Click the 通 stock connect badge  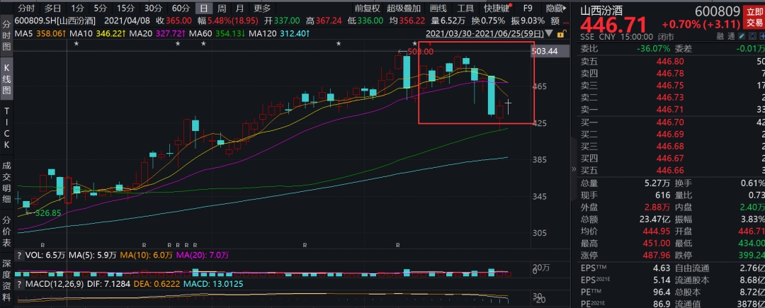point(731,37)
